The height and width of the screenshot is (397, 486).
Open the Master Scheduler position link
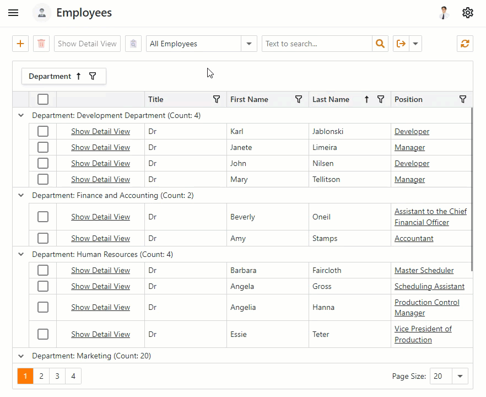tap(424, 270)
